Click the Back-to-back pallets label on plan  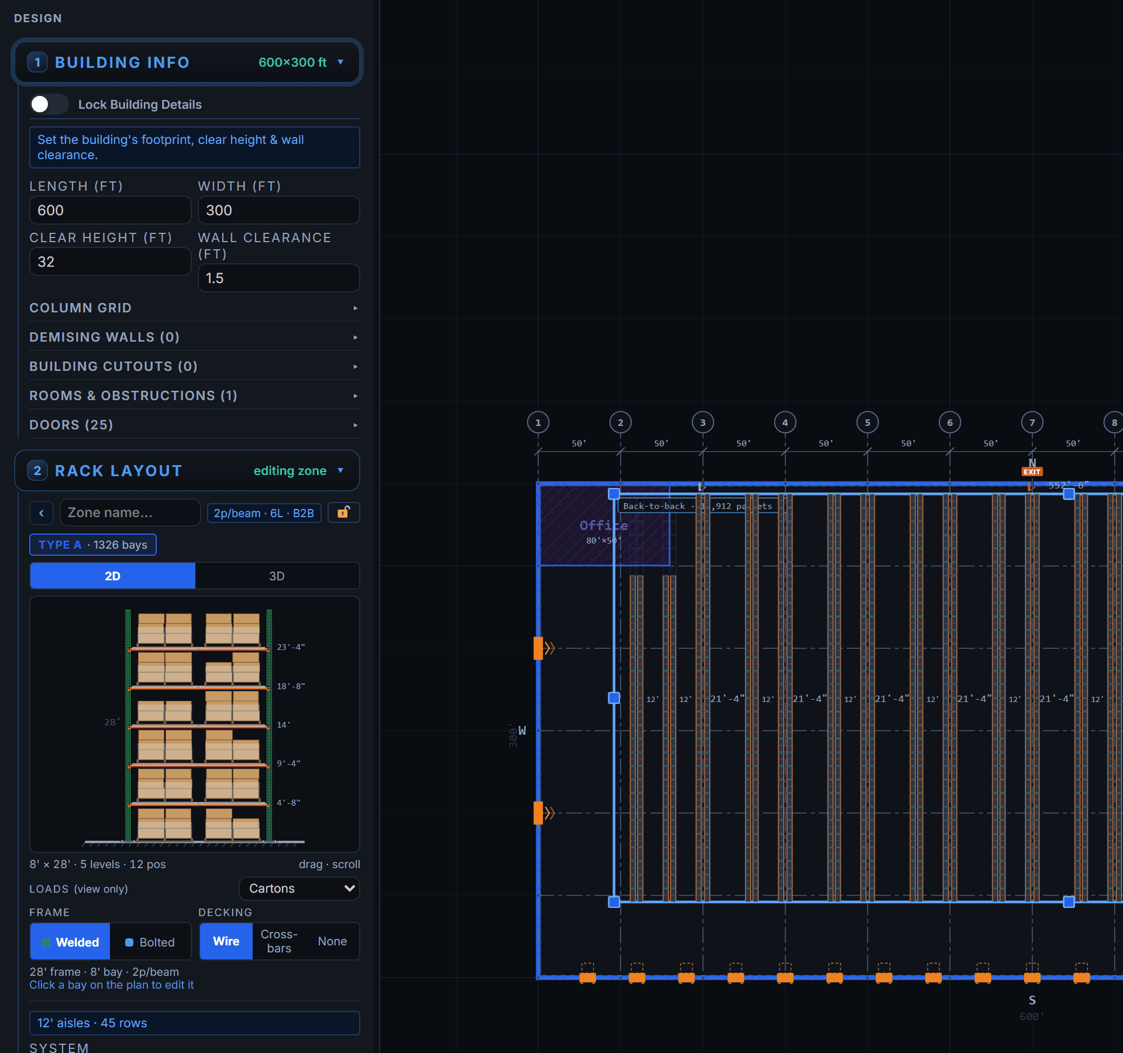pyautogui.click(x=698, y=506)
